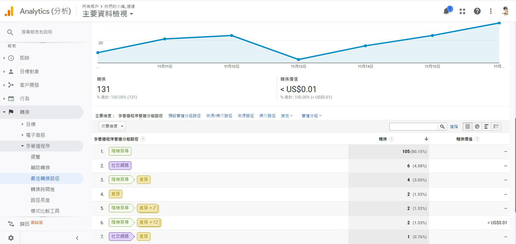Viewport: 516px width, 244px height.
Task: Click the 隨機搜尋 tag in row 1
Action: point(120,151)
